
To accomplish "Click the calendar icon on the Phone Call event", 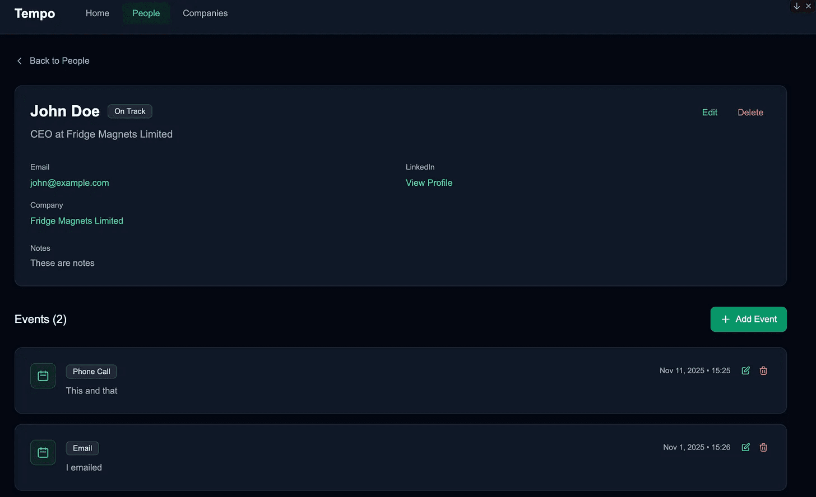I will tap(43, 376).
